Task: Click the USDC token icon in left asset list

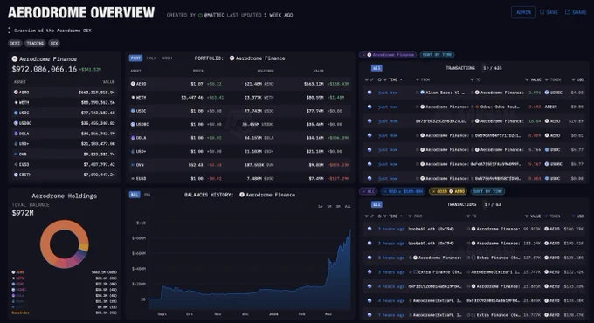Action: click(x=16, y=113)
